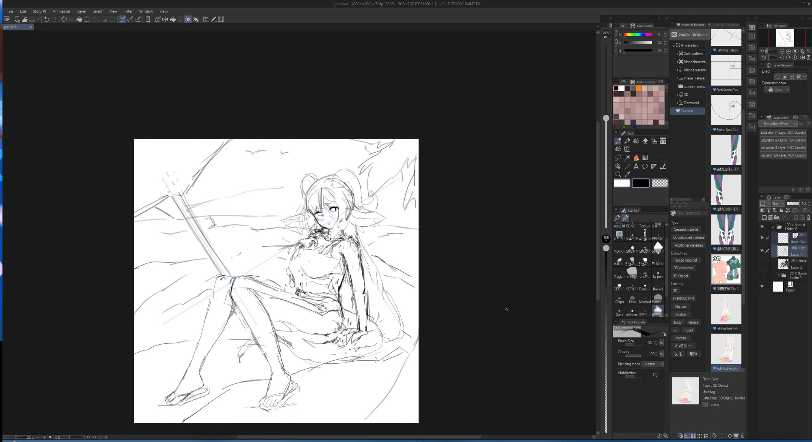Click the delete layer trash icon
Image resolution: width=812 pixels, height=442 pixels.
(808, 218)
